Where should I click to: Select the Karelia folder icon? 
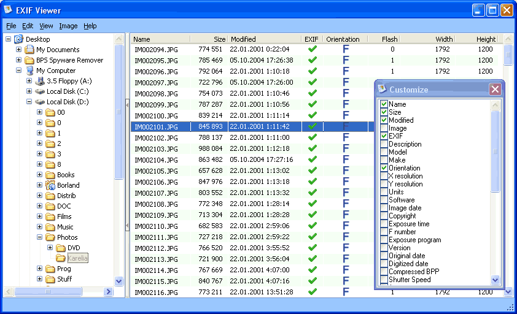pos(61,258)
